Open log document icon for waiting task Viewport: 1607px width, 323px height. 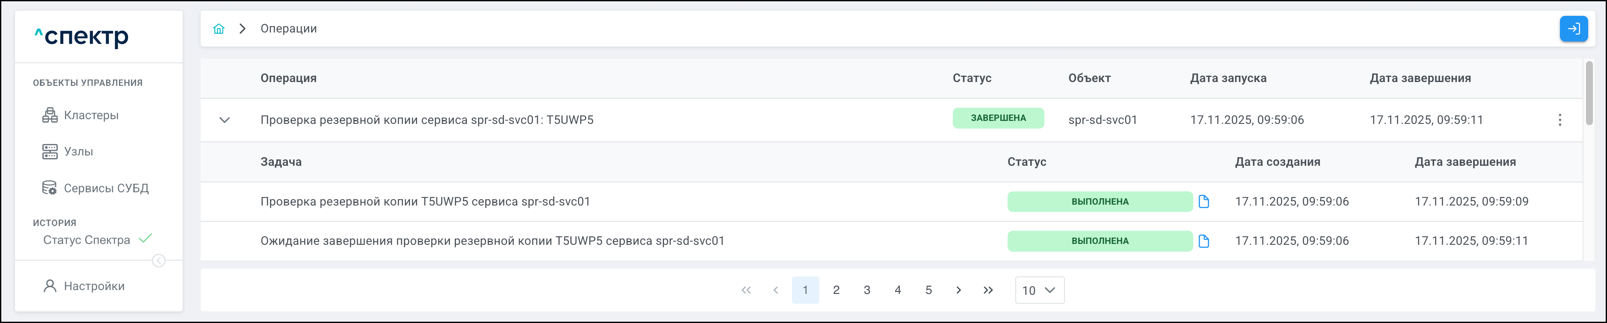[x=1204, y=241]
